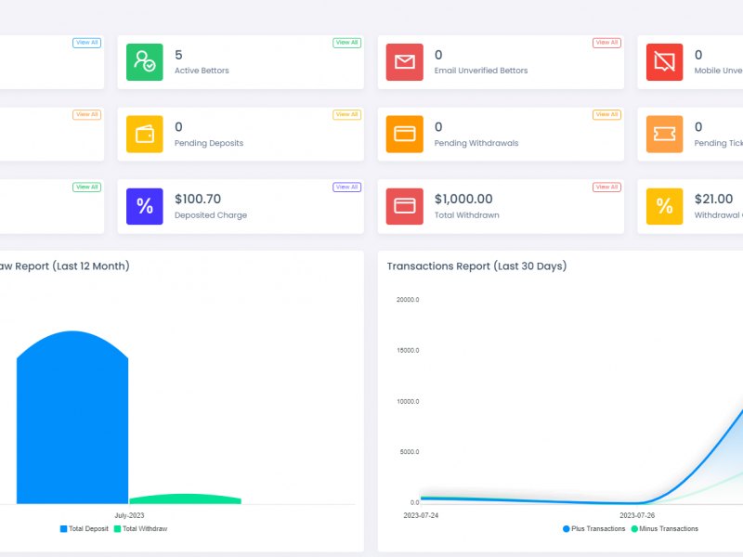The width and height of the screenshot is (743, 557).
Task: Click the Email Unverified Bettors label
Action: [x=481, y=71]
